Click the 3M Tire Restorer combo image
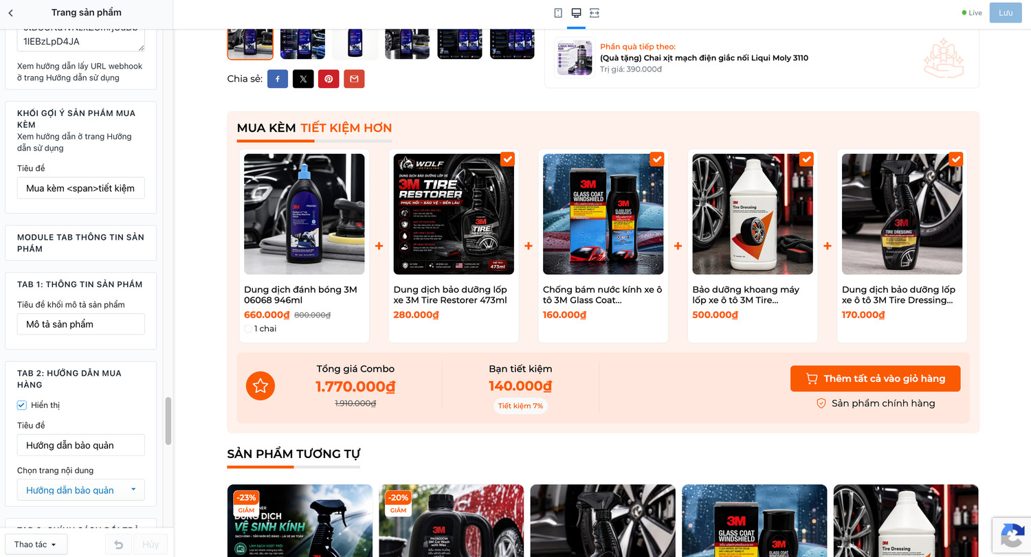Image resolution: width=1031 pixels, height=557 pixels. coord(454,214)
